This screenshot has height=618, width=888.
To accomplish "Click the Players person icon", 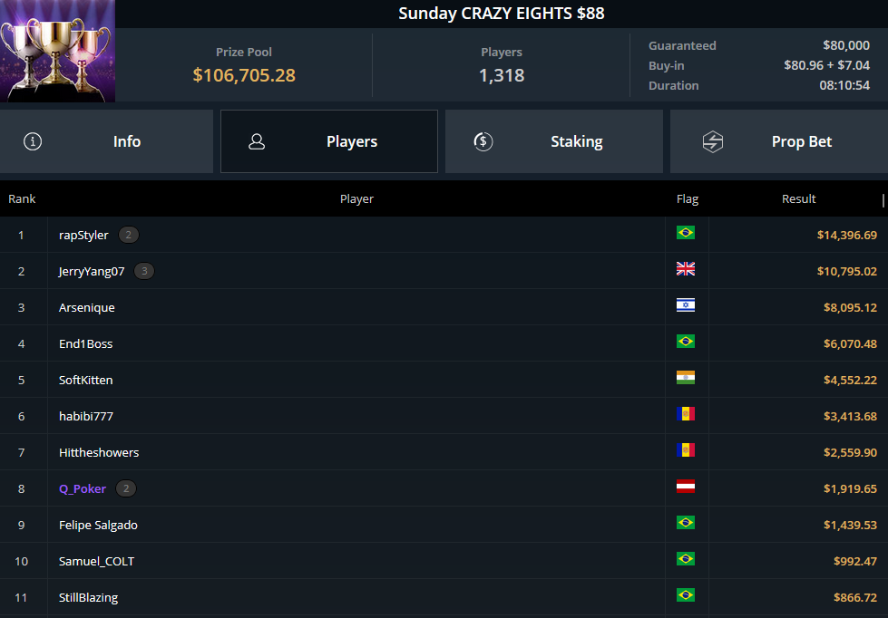I will point(257,141).
